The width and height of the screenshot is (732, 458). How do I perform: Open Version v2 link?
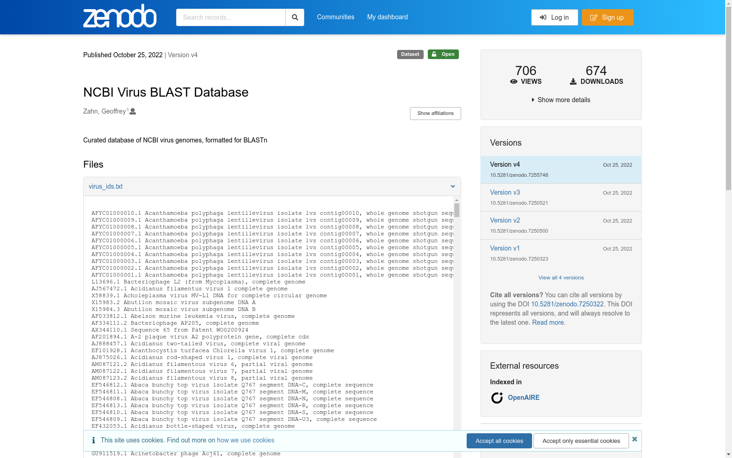[x=505, y=220]
